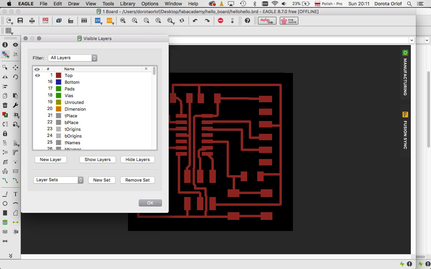
Task: Select the Dimension double-arrow tool
Action: pyautogui.click(x=5, y=241)
